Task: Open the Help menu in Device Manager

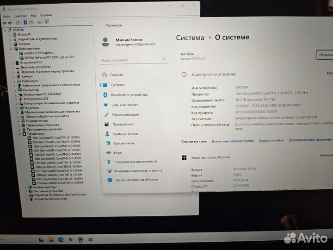Action: (x=46, y=15)
